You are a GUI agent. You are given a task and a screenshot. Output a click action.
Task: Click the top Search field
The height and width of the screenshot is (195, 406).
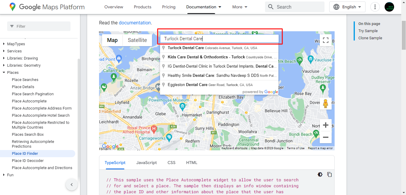tap(295, 7)
